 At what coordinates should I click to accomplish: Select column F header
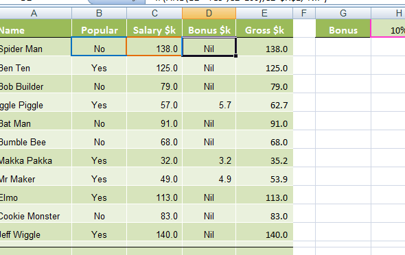(304, 13)
